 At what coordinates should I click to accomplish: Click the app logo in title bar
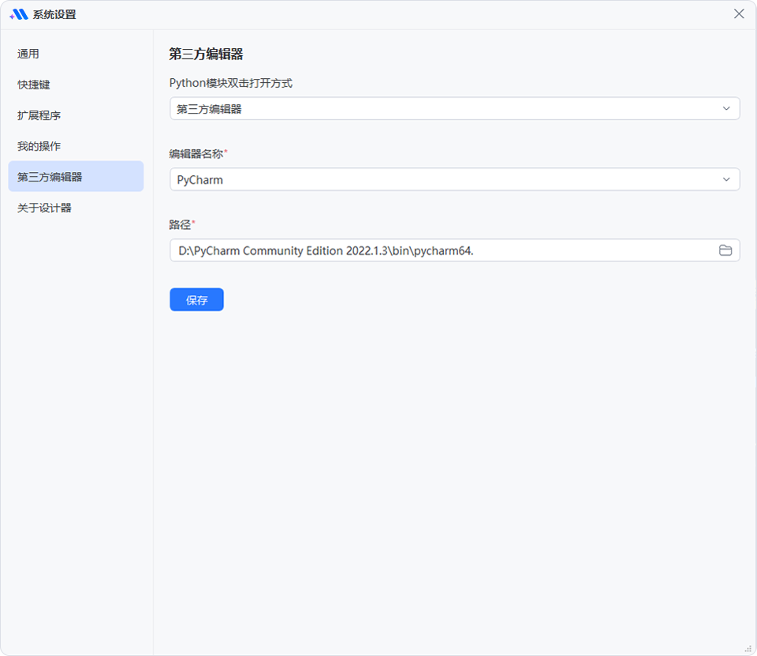pos(18,14)
